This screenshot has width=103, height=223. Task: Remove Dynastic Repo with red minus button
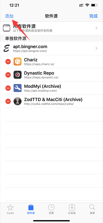[x=8, y=75]
